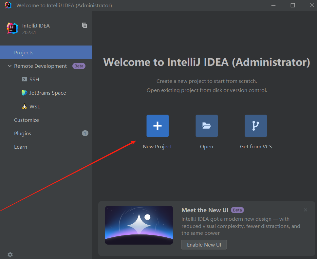Open the Customize section
Screen dimensions: 317x259
tap(27, 120)
